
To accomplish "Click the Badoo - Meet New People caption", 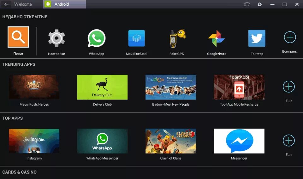I will click(x=171, y=104).
